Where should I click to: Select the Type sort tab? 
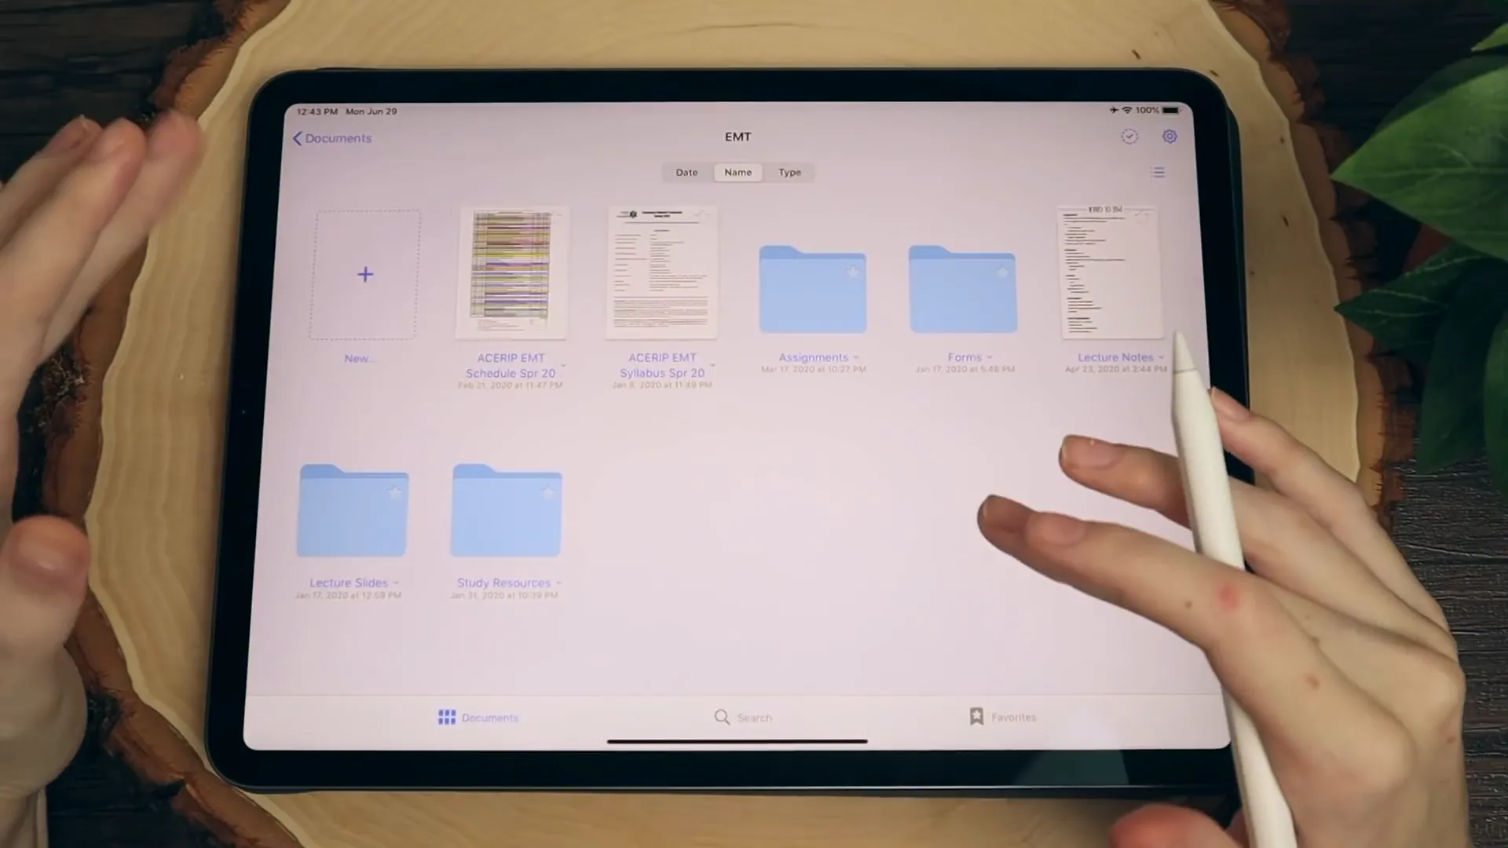[789, 171]
